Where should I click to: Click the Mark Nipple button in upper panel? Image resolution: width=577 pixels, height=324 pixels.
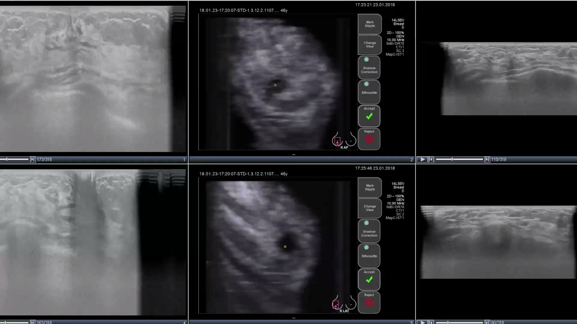pos(369,24)
